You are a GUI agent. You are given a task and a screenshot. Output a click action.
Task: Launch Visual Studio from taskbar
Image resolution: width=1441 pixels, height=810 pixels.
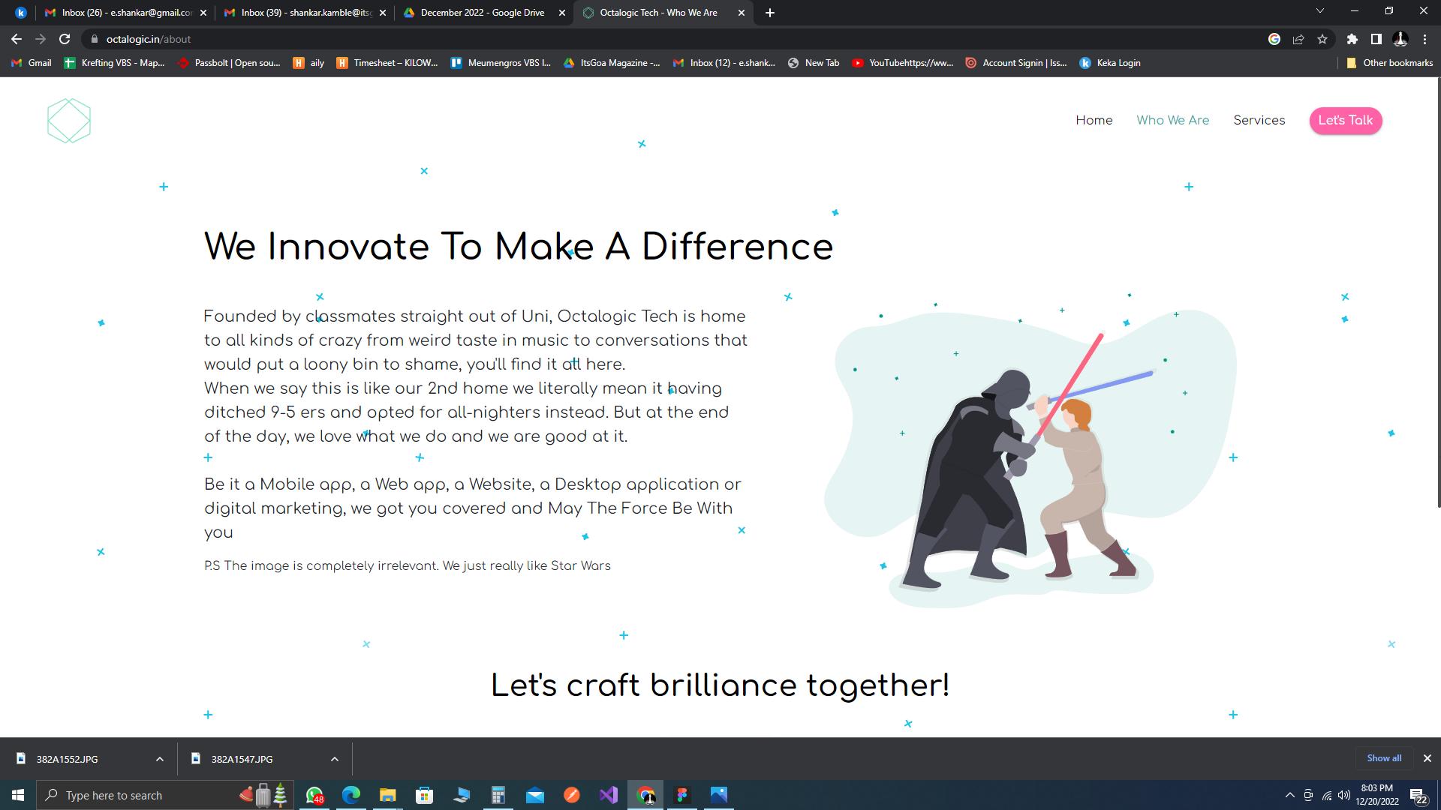click(x=609, y=795)
